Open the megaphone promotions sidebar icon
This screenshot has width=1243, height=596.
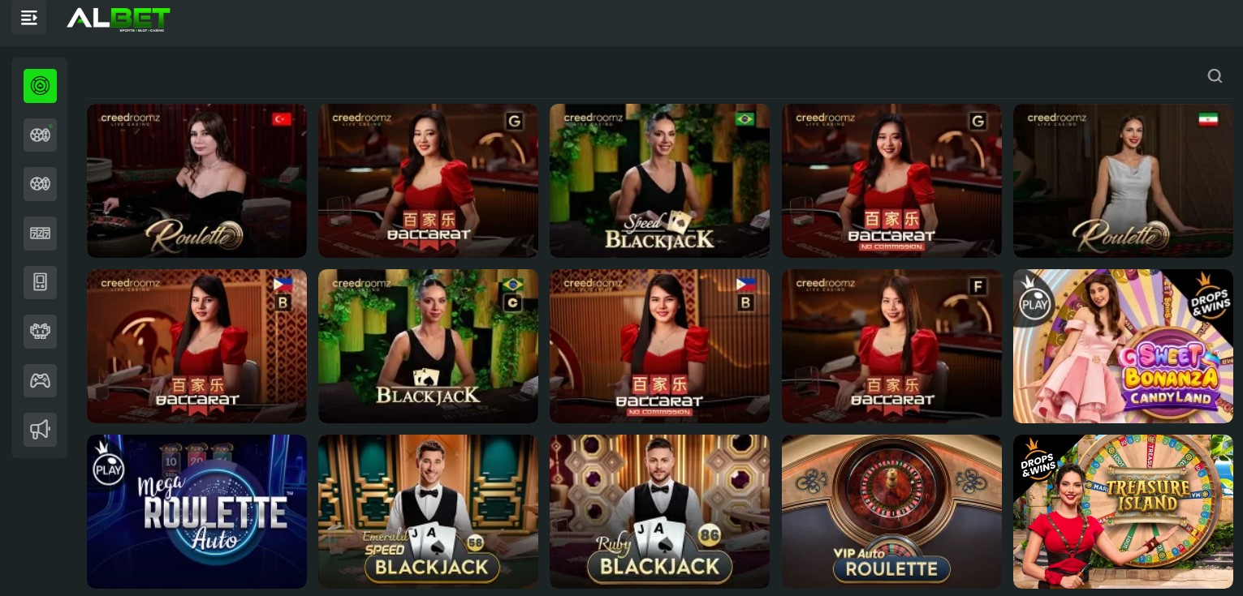[40, 430]
